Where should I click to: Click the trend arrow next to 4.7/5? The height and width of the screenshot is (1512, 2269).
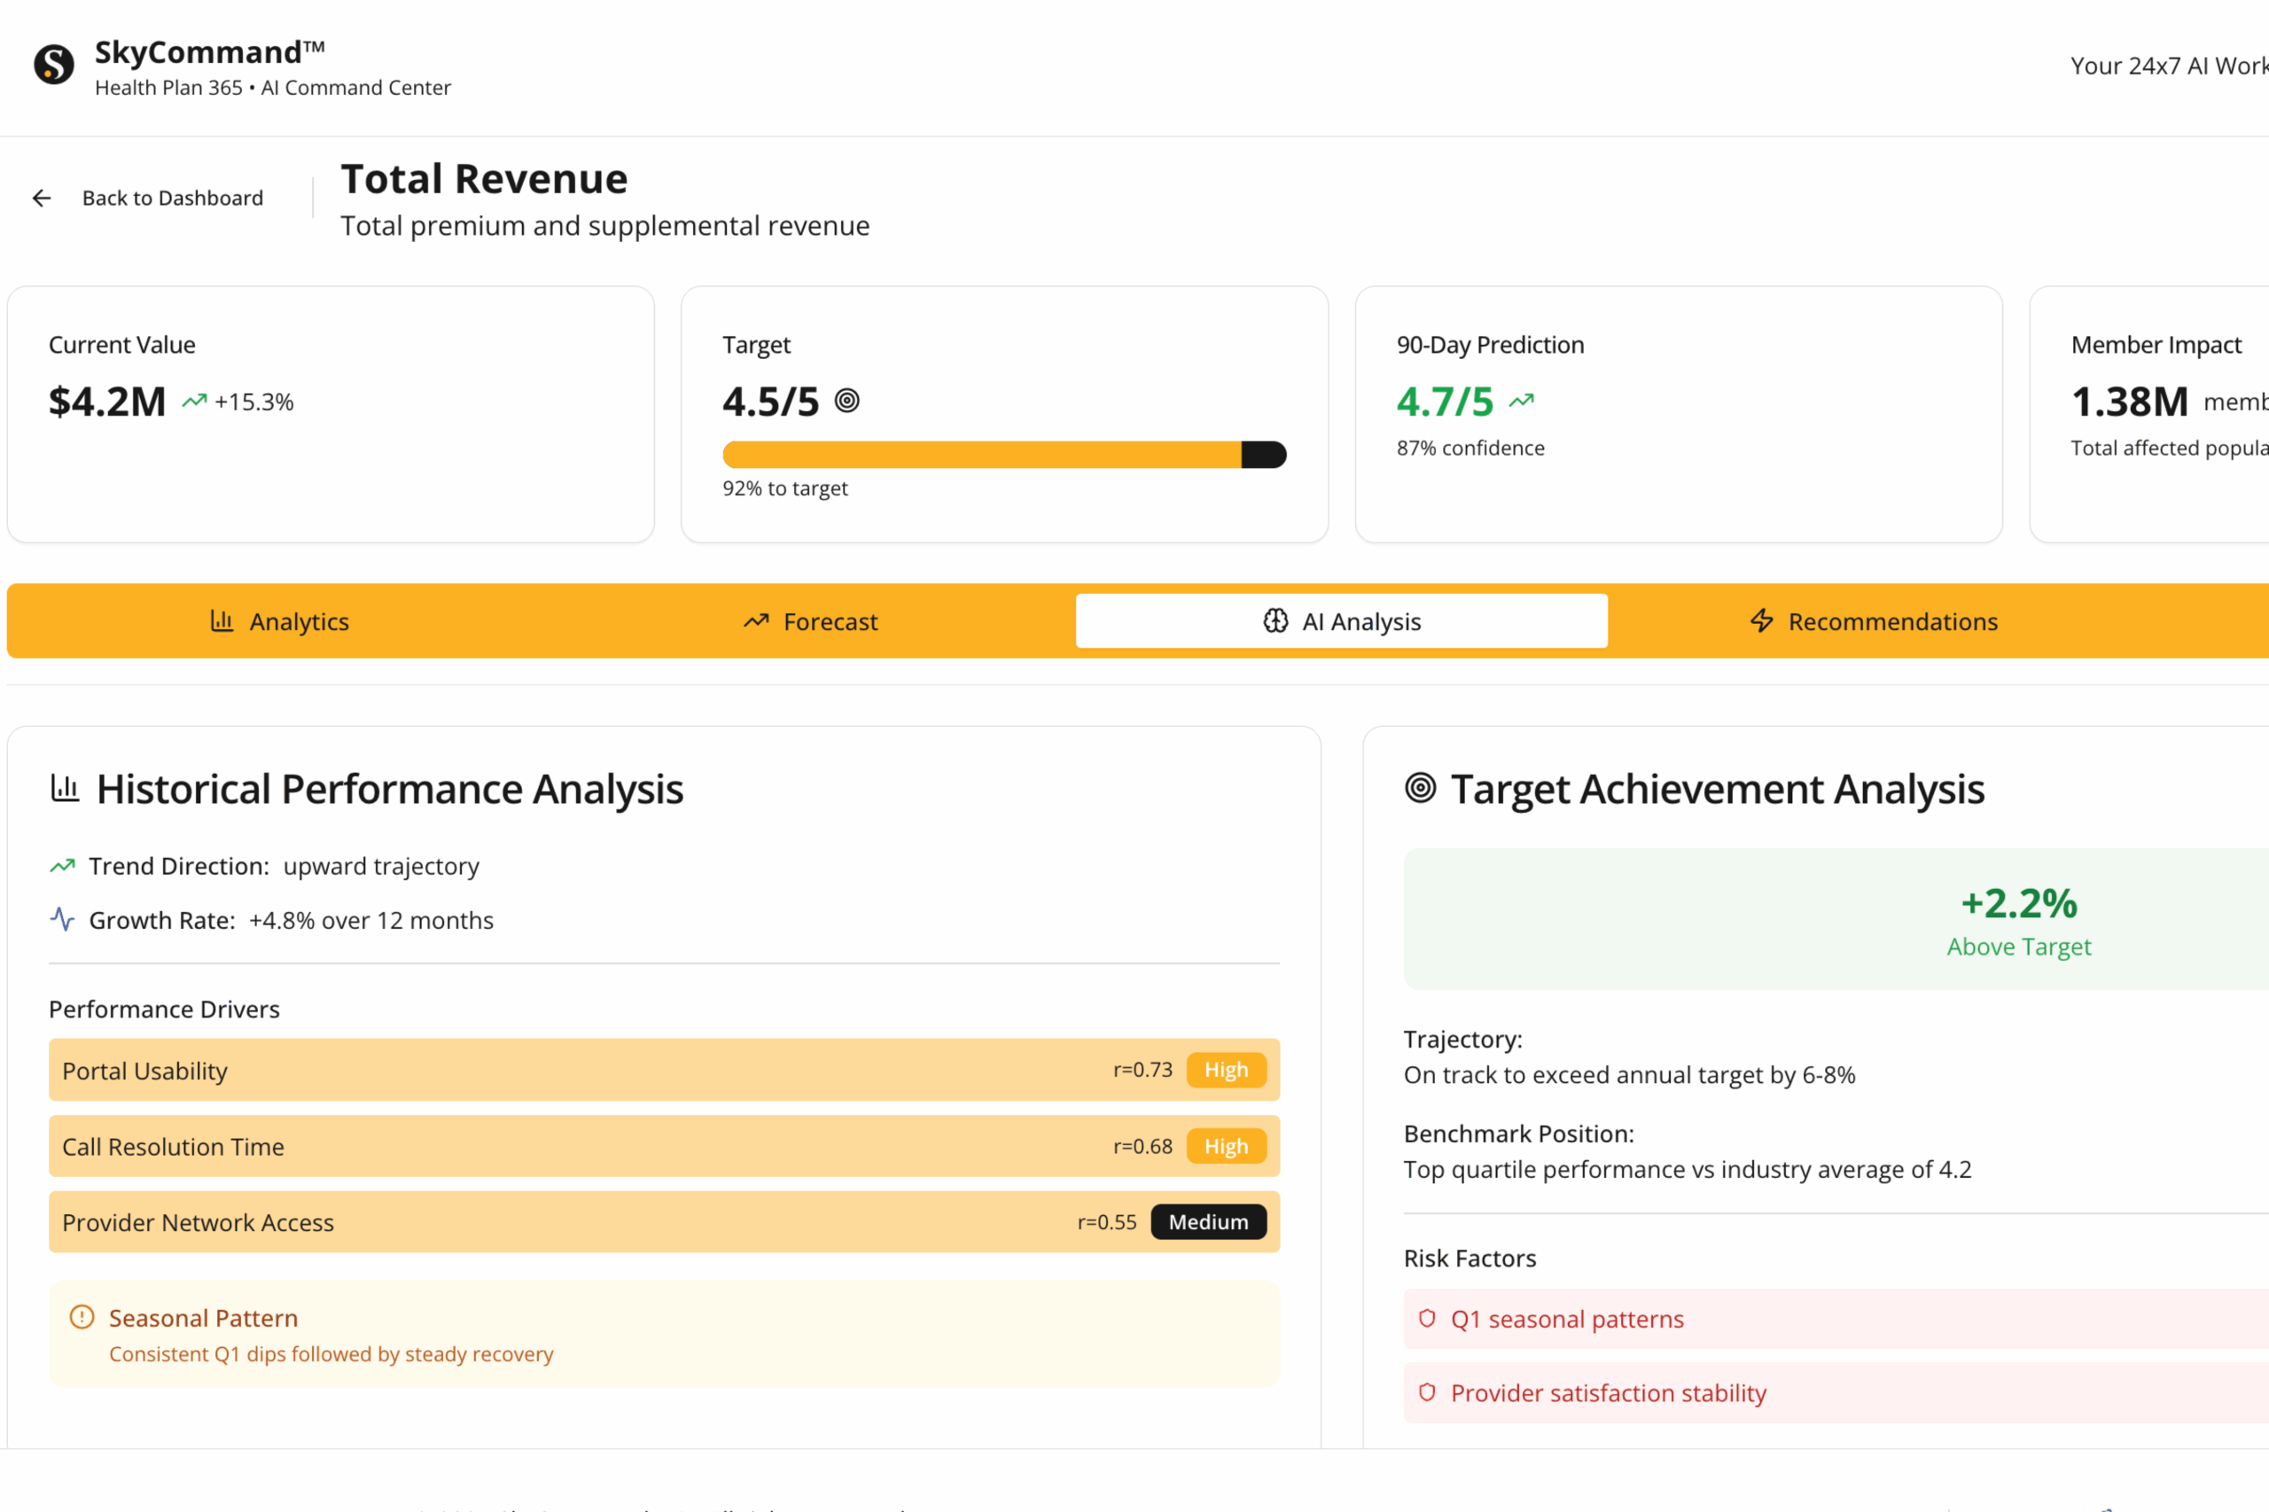point(1521,401)
